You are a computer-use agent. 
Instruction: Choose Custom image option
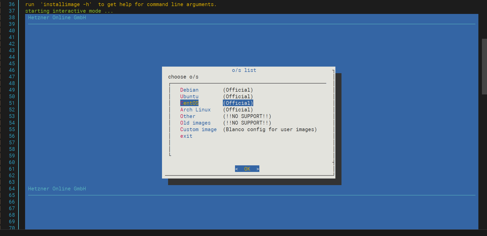[199, 129]
